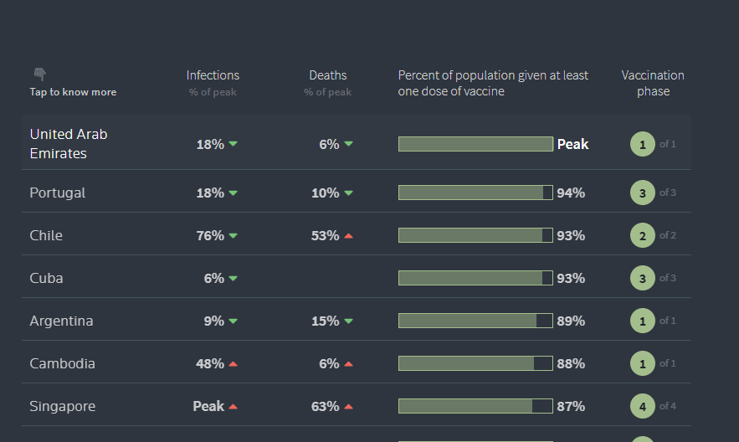Click Cuba's 93% vaccination progress bar
This screenshot has width=739, height=442.
(475, 278)
